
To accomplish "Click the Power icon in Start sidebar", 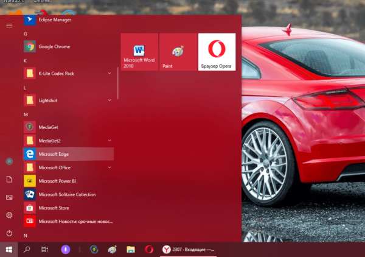I will pyautogui.click(x=9, y=233).
